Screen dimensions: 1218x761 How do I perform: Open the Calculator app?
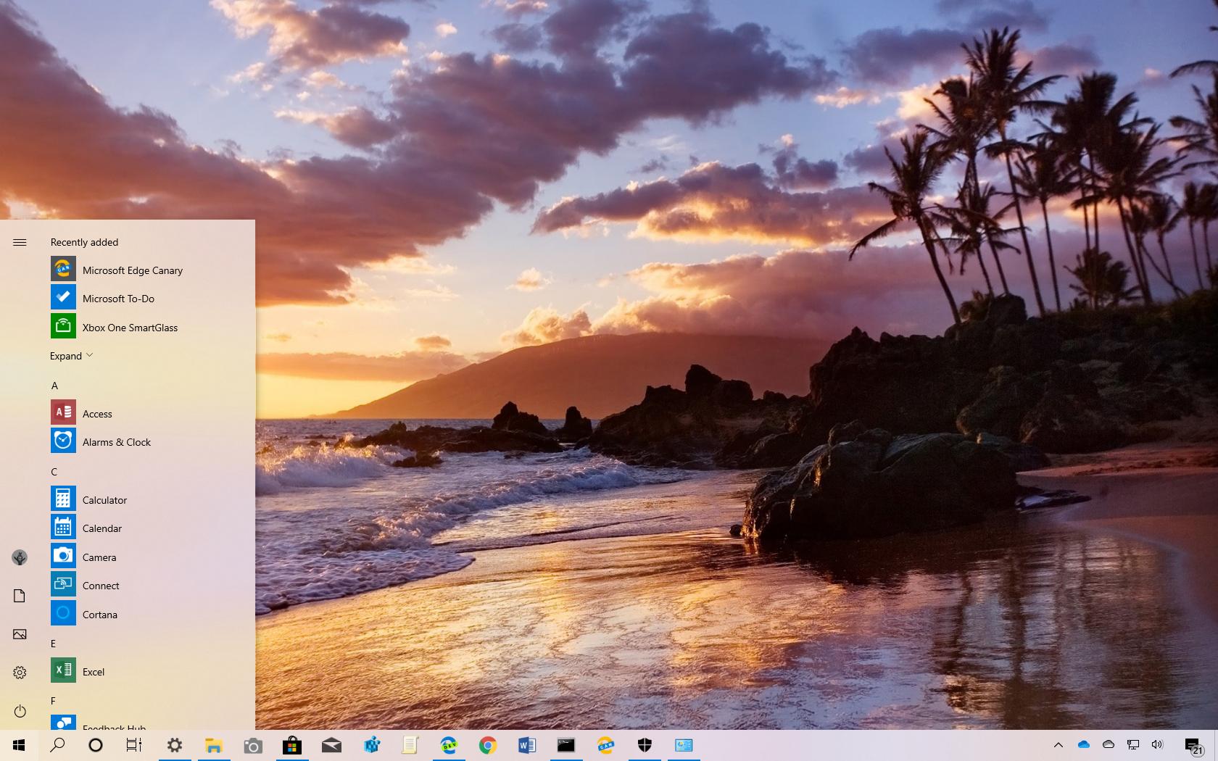point(152,499)
